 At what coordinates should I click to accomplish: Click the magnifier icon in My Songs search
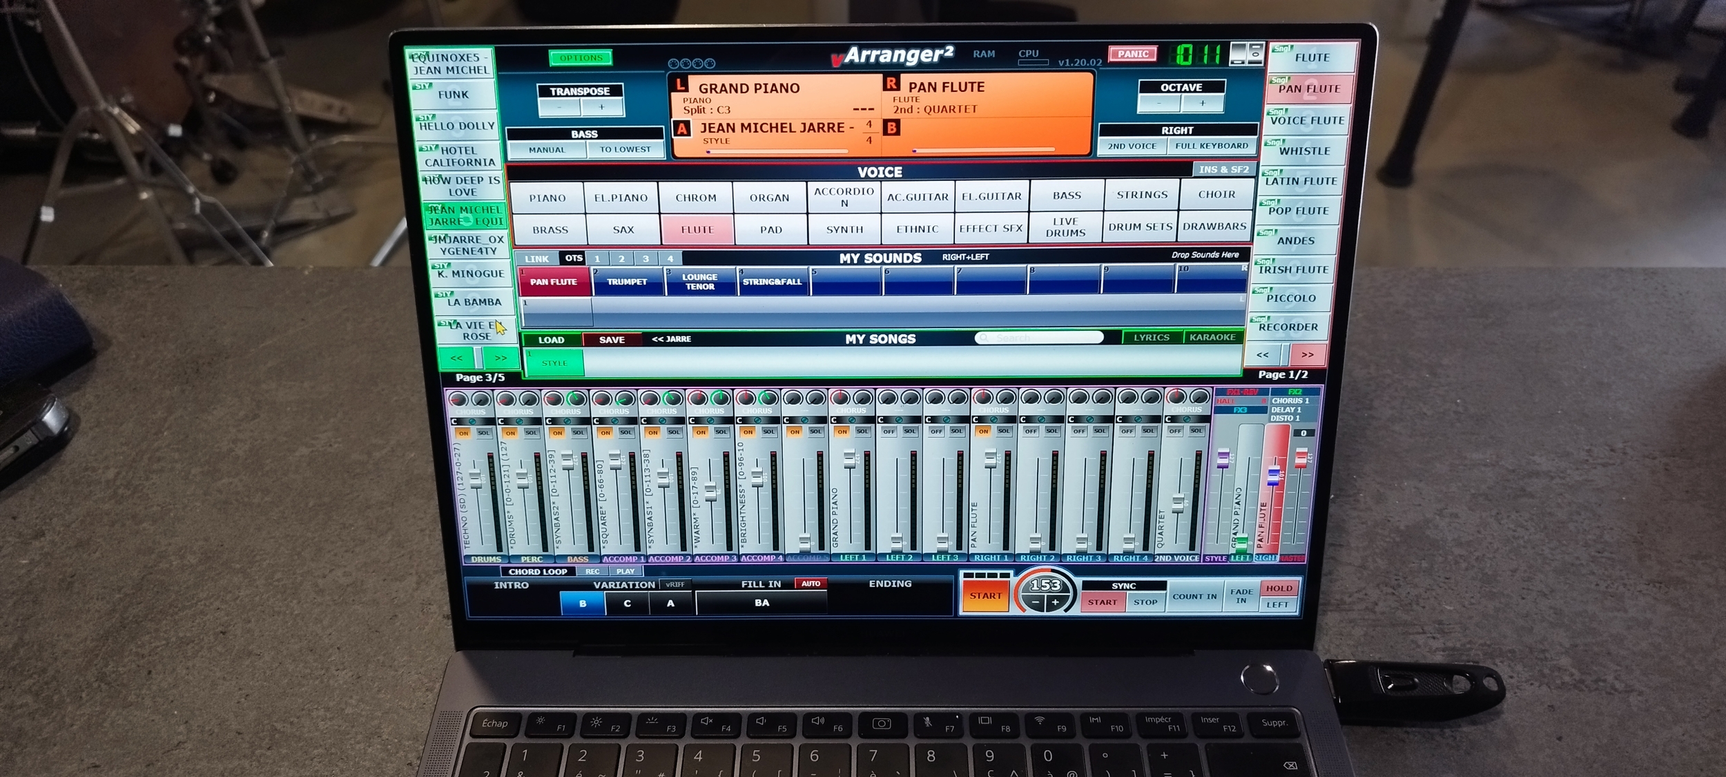pyautogui.click(x=983, y=338)
